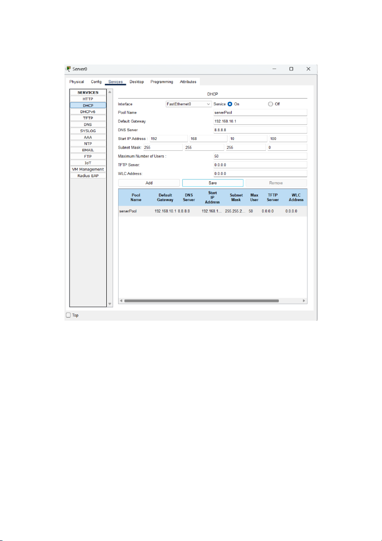The image size is (382, 541).
Task: Open the TFTP service
Action: coord(88,118)
